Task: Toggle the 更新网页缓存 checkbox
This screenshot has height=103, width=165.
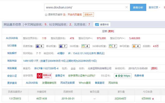Action: pyautogui.click(x=46, y=15)
